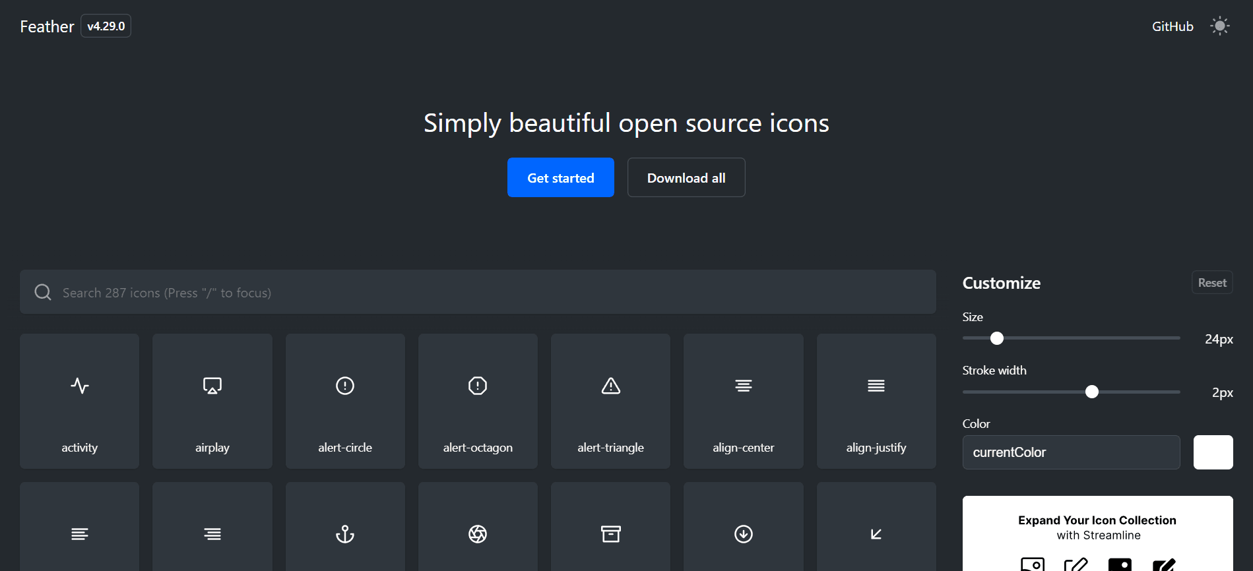Screen dimensions: 1253x571
Task: Click the Feather logo text
Action: click(47, 26)
